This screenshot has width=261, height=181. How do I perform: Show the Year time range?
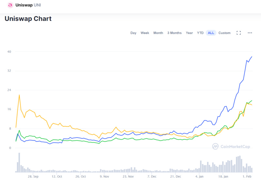click(189, 33)
